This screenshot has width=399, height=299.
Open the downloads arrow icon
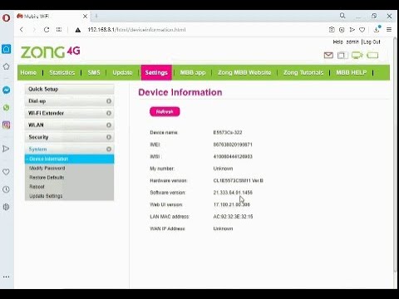pos(377,29)
